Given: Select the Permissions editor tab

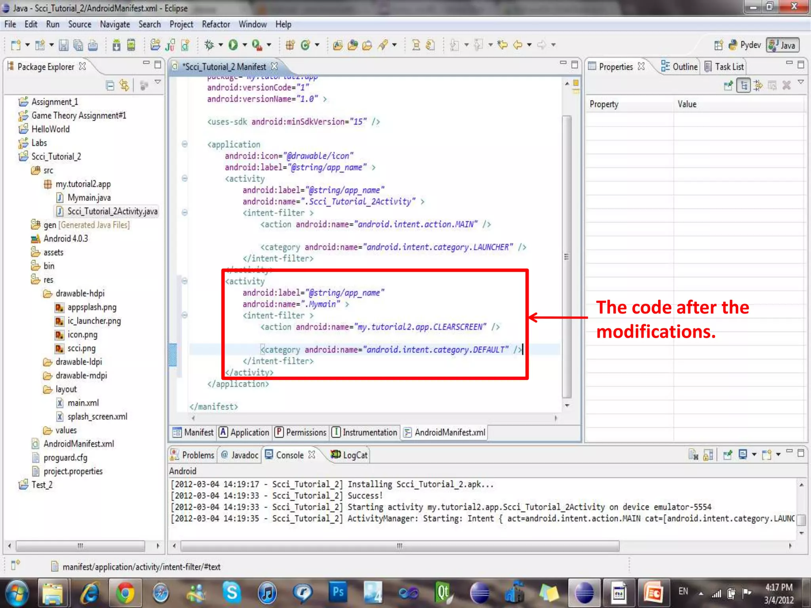Looking at the screenshot, I should pos(301,432).
